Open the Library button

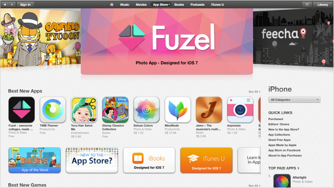click(322, 5)
